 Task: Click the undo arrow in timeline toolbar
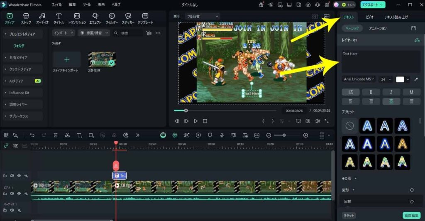pyautogui.click(x=32, y=135)
